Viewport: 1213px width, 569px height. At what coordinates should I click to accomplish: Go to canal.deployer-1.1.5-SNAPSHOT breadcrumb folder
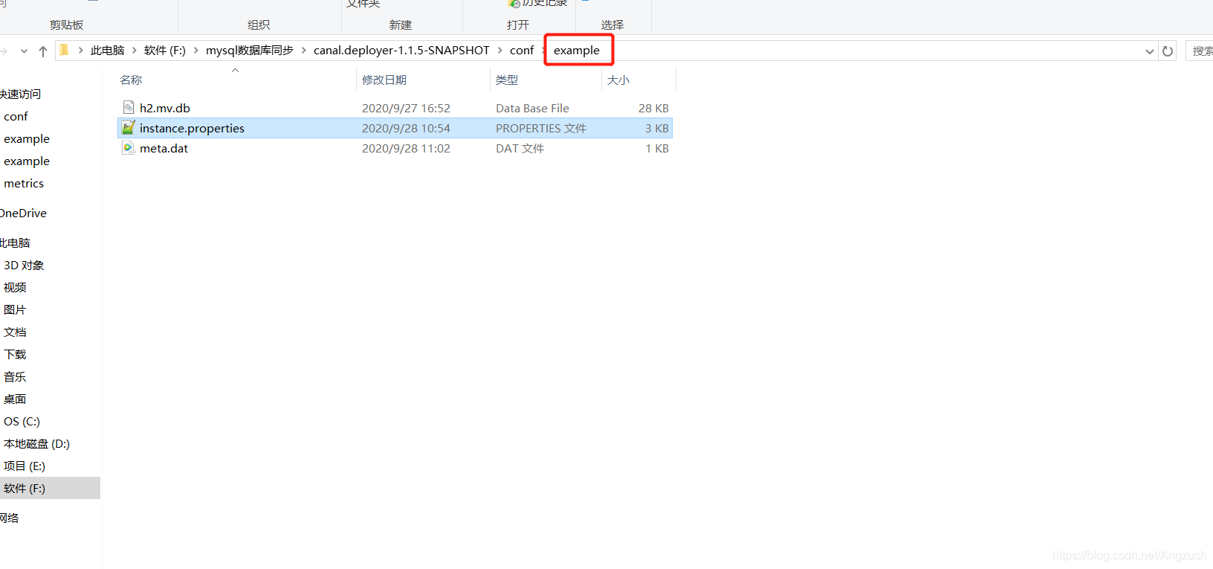click(401, 51)
